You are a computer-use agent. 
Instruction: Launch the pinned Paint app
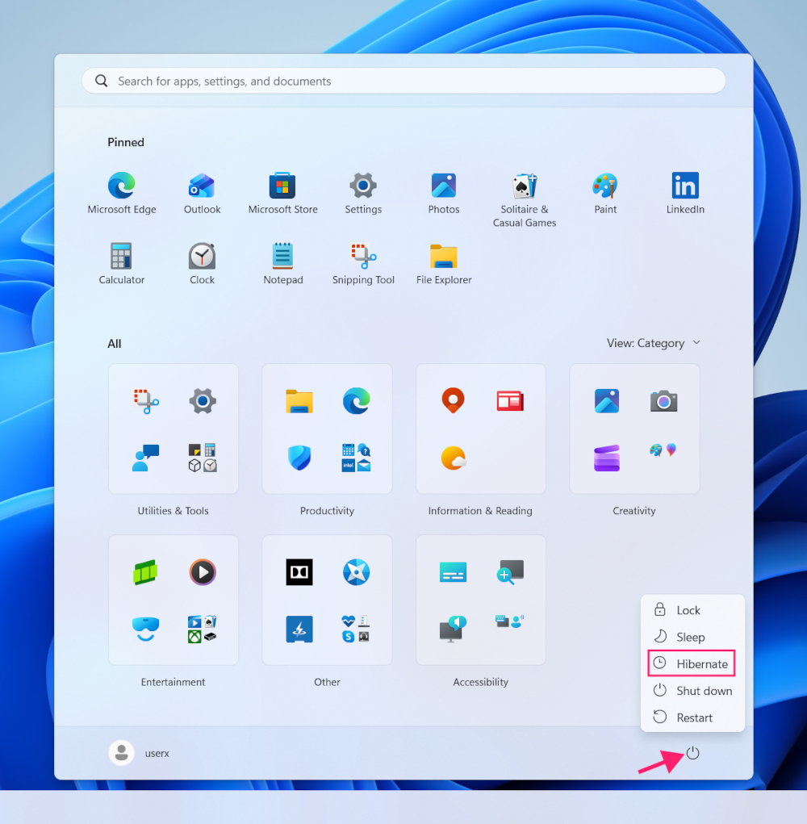(605, 193)
